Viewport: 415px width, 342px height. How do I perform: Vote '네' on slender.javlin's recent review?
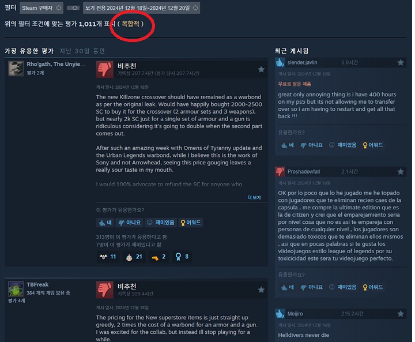point(288,145)
